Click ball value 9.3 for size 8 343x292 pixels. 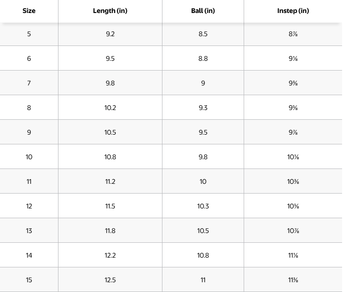click(203, 108)
